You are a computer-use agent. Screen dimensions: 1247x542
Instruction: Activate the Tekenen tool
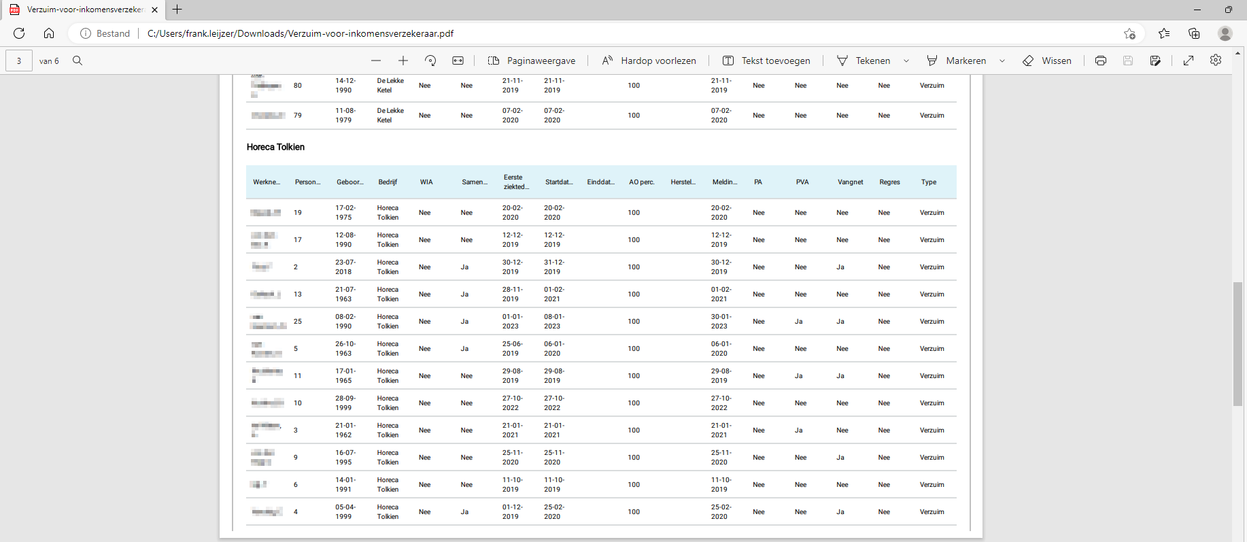pyautogui.click(x=864, y=61)
